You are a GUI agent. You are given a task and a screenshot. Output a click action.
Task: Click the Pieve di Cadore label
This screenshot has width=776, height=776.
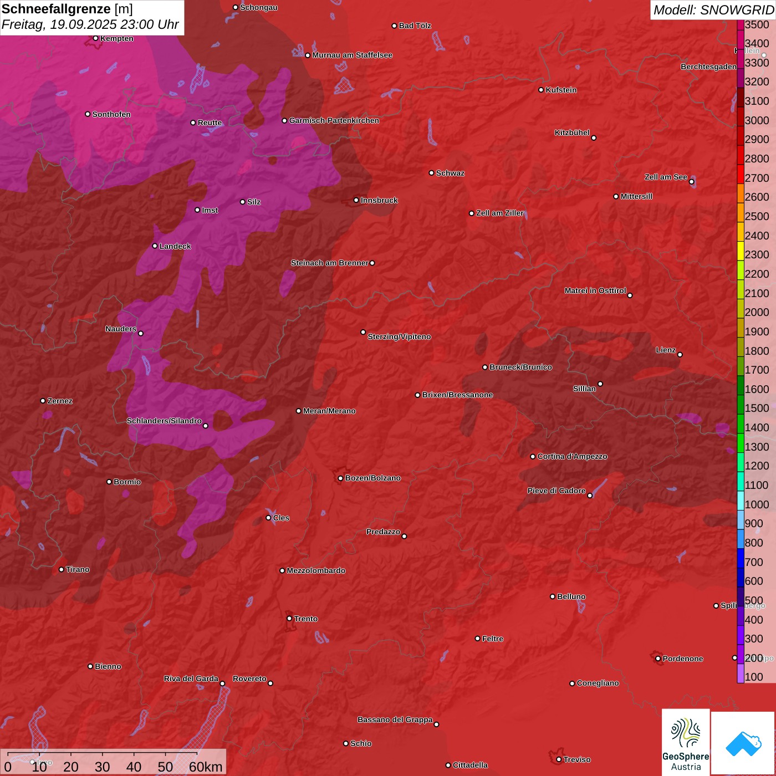pyautogui.click(x=557, y=491)
